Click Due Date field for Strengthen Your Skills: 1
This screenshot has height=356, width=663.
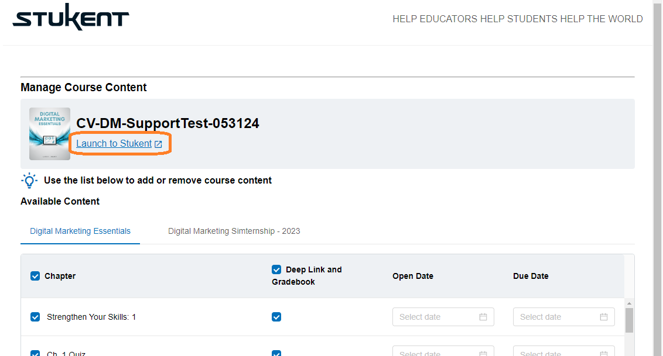(563, 317)
